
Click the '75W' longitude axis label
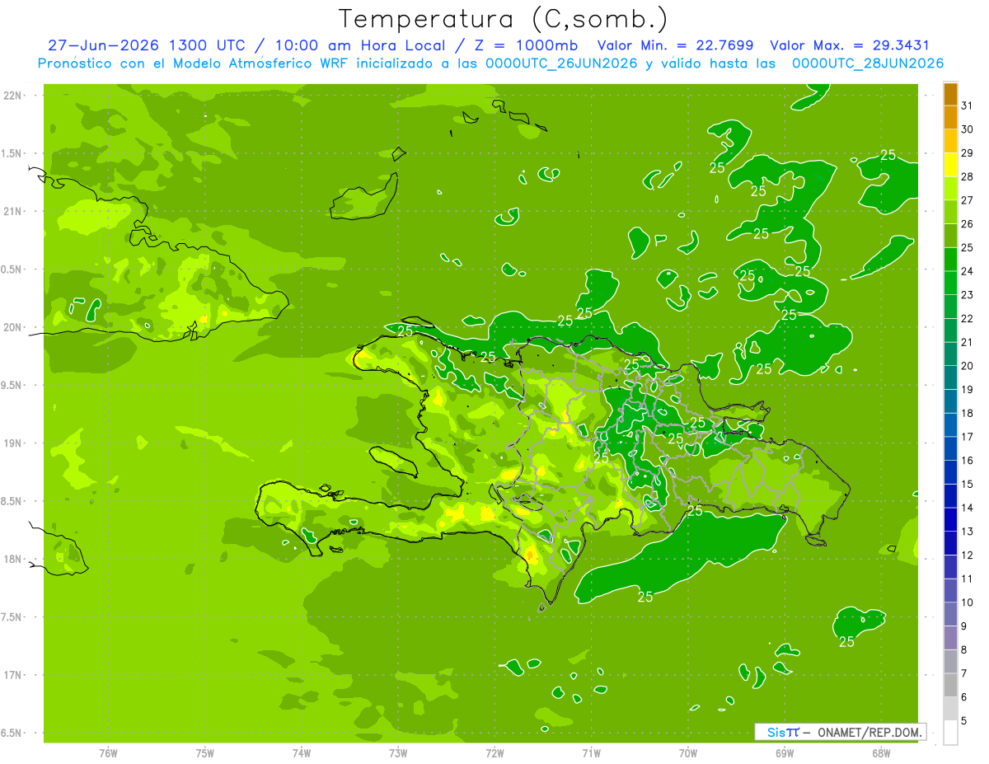[205, 753]
